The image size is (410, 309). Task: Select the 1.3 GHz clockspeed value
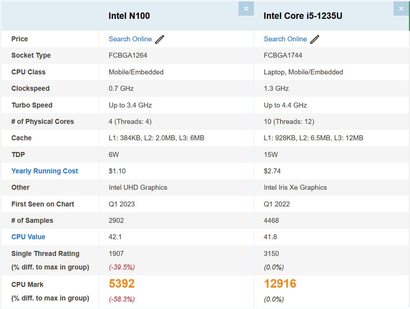(276, 89)
